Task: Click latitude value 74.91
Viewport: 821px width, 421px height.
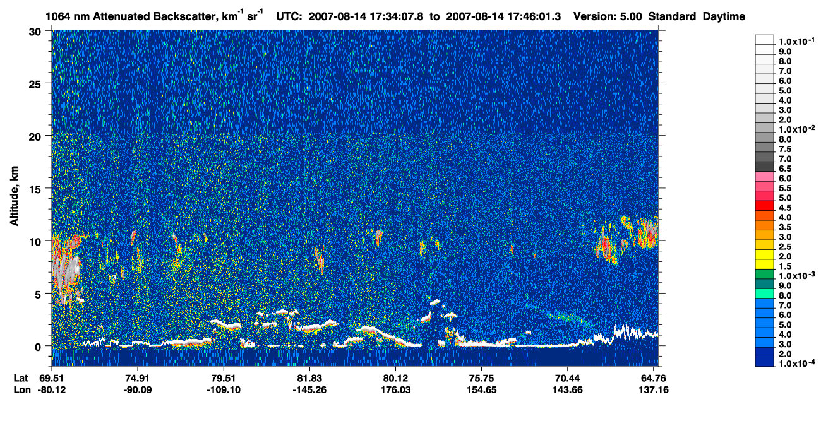Action: pos(137,378)
